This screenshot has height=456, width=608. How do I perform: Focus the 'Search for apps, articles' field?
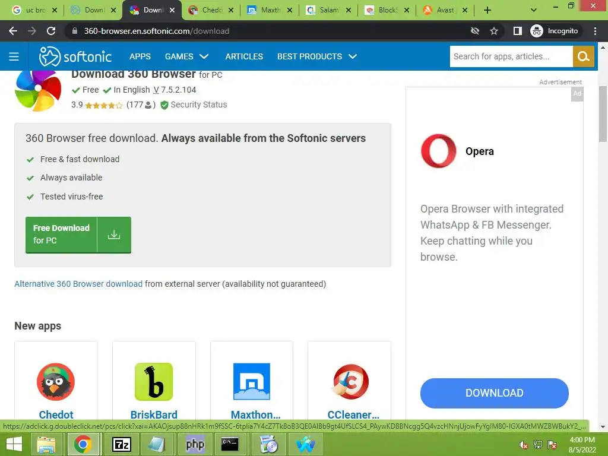coord(511,56)
